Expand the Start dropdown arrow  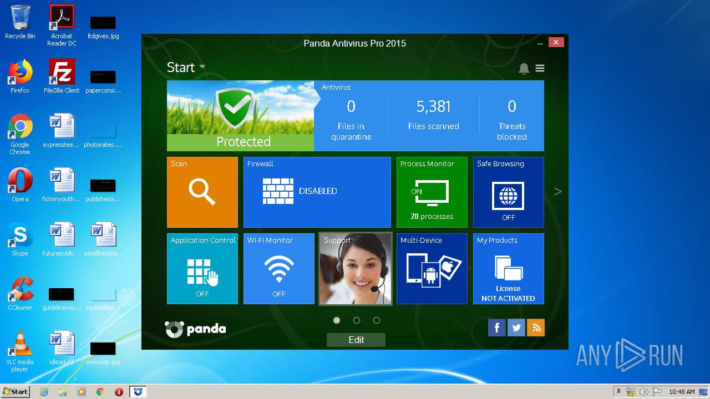[202, 67]
